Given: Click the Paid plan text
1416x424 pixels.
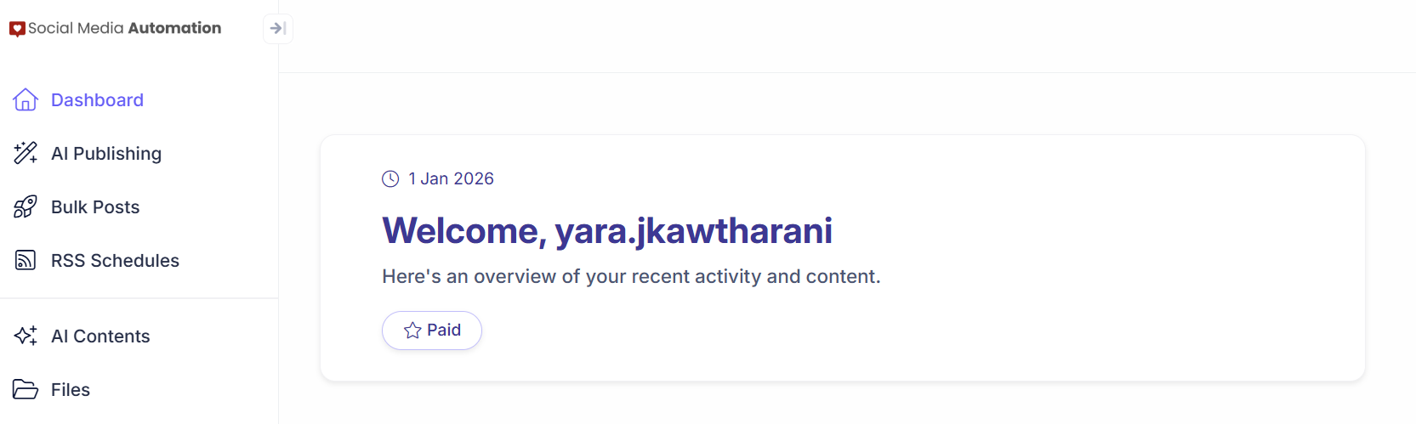Looking at the screenshot, I should pyautogui.click(x=444, y=330).
